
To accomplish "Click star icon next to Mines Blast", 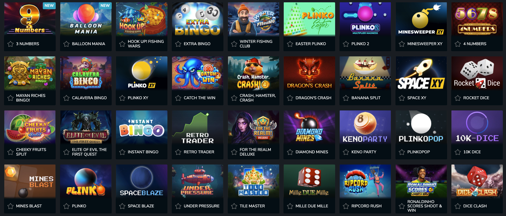I will click(x=11, y=206).
